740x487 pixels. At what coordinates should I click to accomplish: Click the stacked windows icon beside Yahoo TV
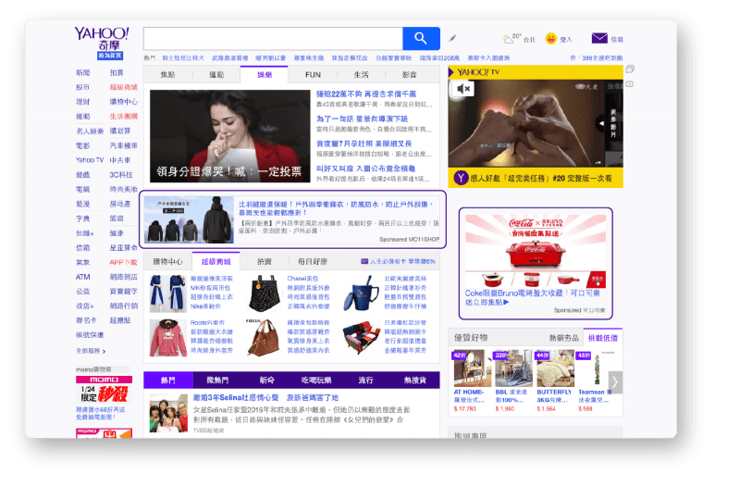(x=630, y=69)
